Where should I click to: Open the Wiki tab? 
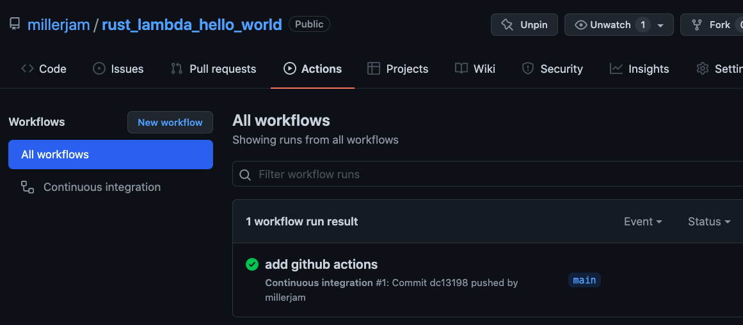(x=475, y=68)
